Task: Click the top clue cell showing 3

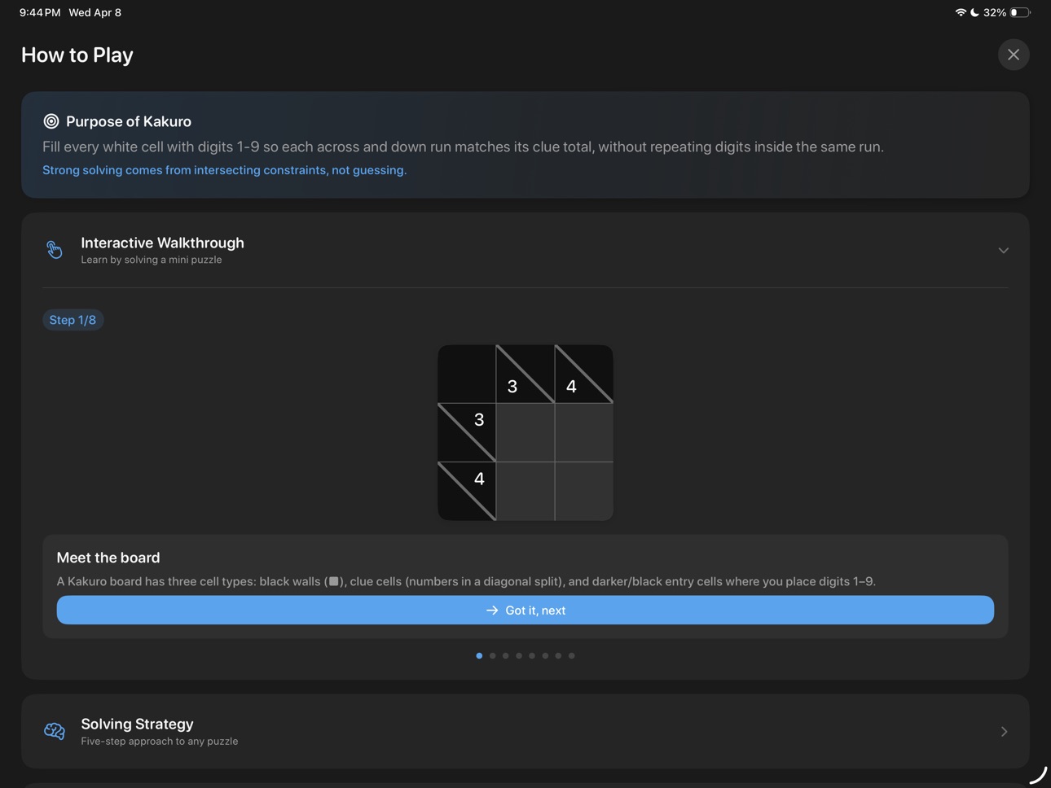Action: click(525, 374)
